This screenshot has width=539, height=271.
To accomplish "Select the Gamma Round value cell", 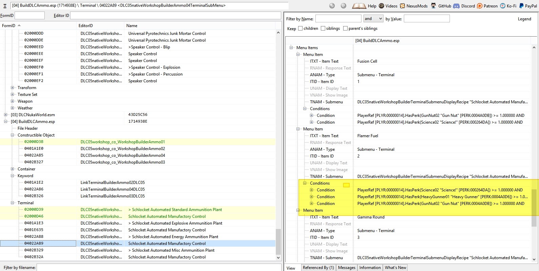I will (x=442, y=217).
